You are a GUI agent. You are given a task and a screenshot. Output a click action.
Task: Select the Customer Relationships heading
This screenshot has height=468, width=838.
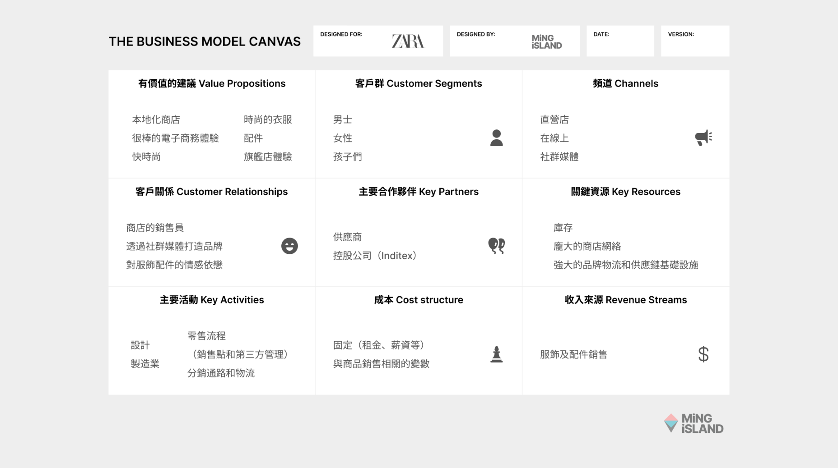(212, 192)
